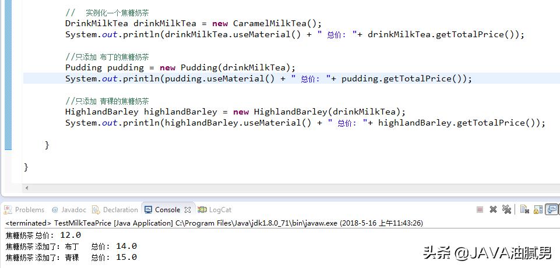Image resolution: width=560 pixels, height=268 pixels.
Task: Click highlandBarley.getTotalPrice() in the last println
Action: pyautogui.click(x=459, y=123)
